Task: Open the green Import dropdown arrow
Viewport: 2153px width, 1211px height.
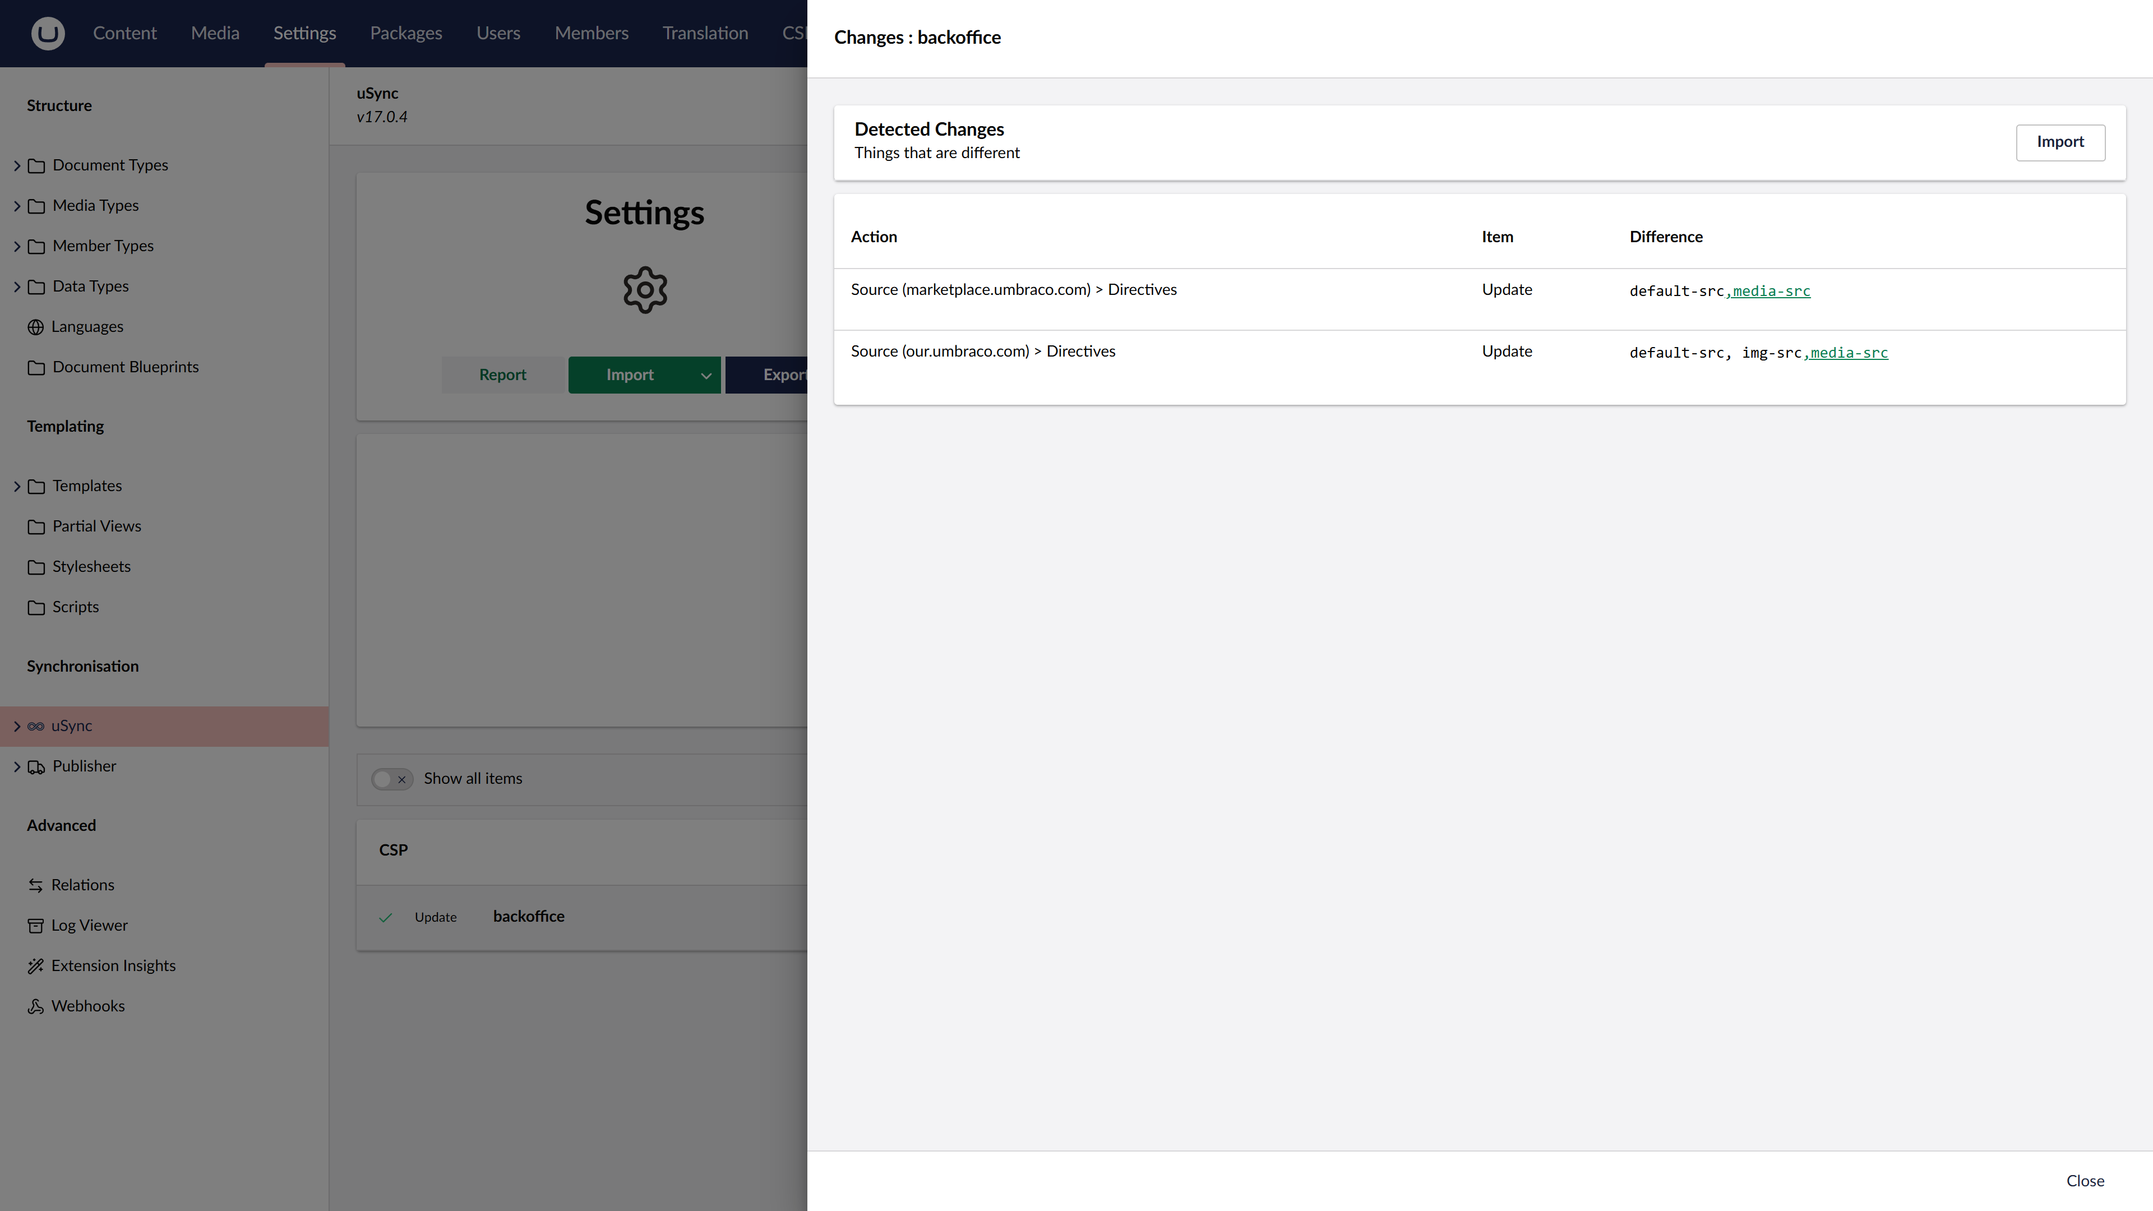Action: click(705, 375)
